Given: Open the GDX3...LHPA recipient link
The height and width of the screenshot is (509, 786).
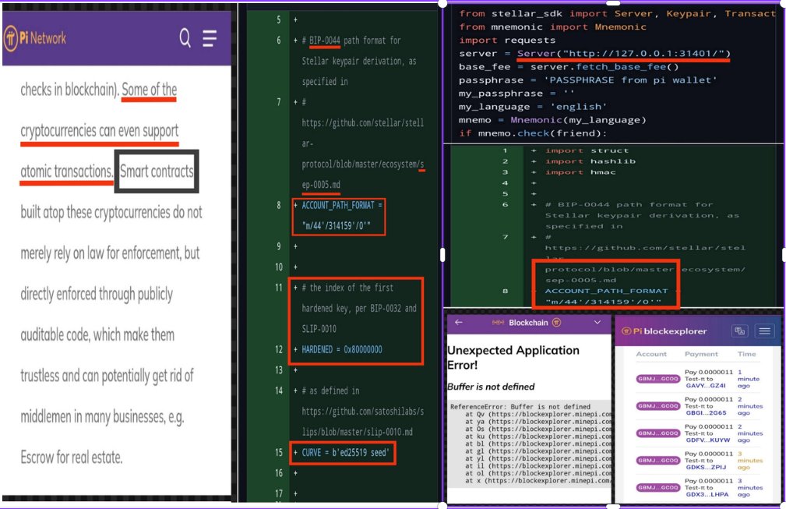Looking at the screenshot, I should click(x=707, y=494).
